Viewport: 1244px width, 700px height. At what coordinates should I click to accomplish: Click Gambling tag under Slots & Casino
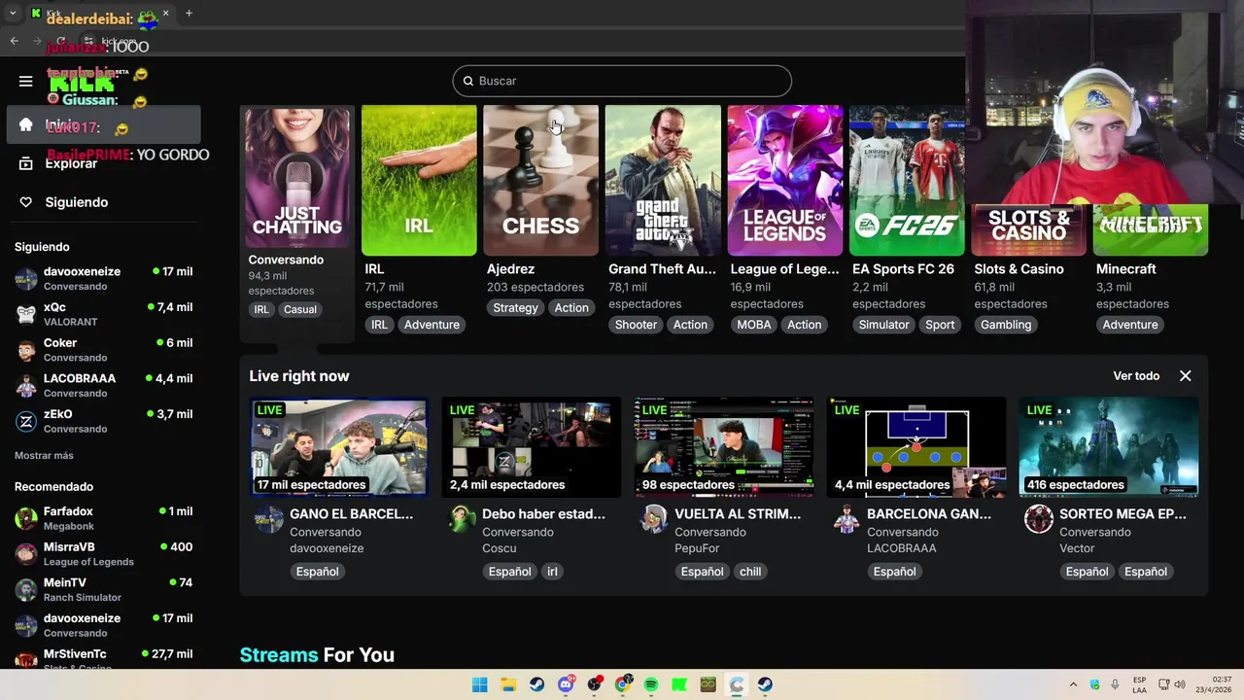1006,325
